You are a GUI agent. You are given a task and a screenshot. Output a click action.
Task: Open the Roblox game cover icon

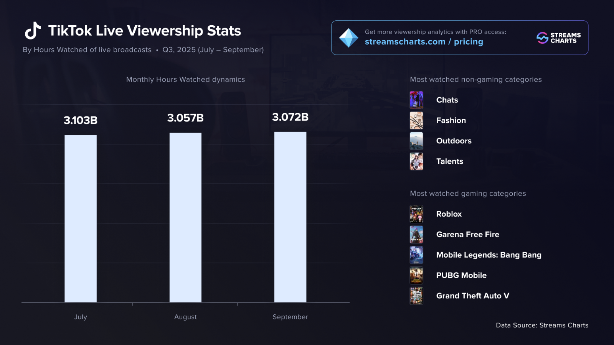click(x=416, y=214)
